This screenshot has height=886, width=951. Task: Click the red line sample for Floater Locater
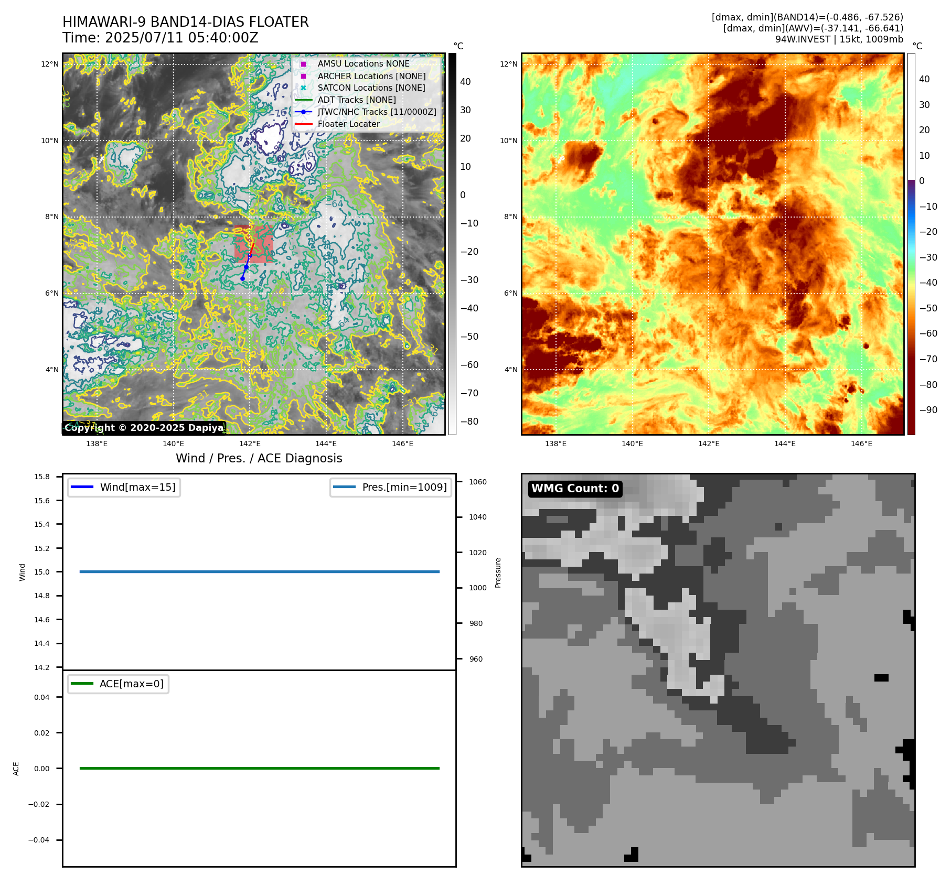(x=303, y=124)
